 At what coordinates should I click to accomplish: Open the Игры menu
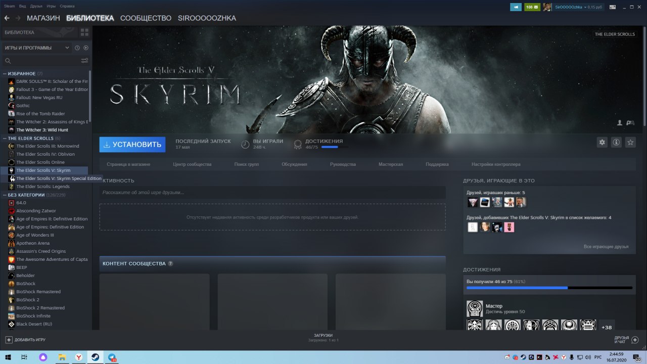(51, 7)
